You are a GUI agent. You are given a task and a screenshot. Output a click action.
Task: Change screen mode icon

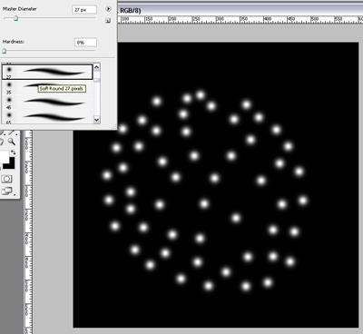click(x=6, y=191)
